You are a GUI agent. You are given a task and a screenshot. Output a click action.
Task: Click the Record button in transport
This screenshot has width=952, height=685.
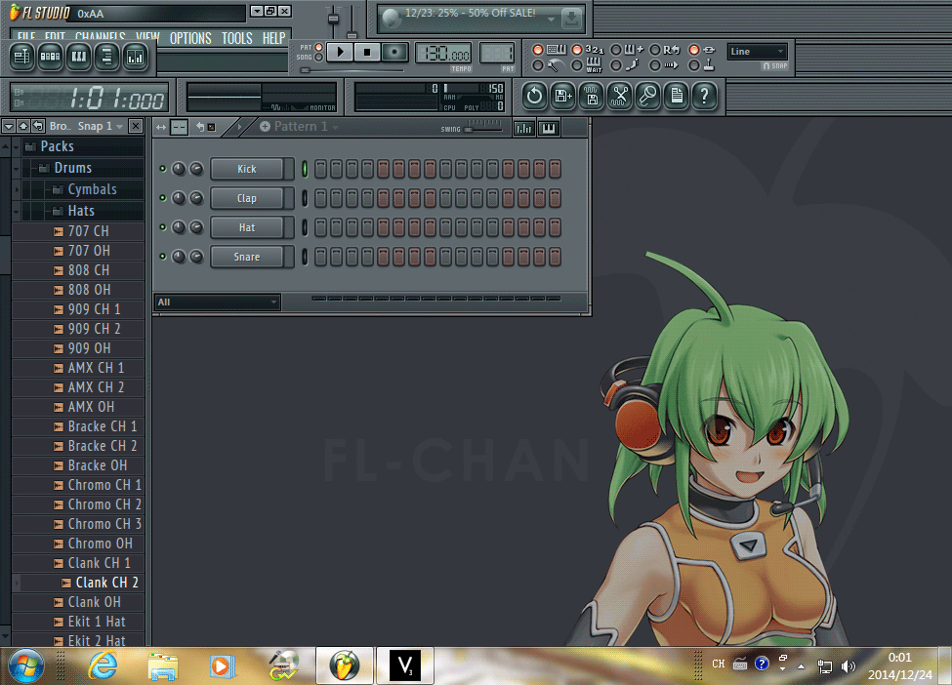coord(394,52)
